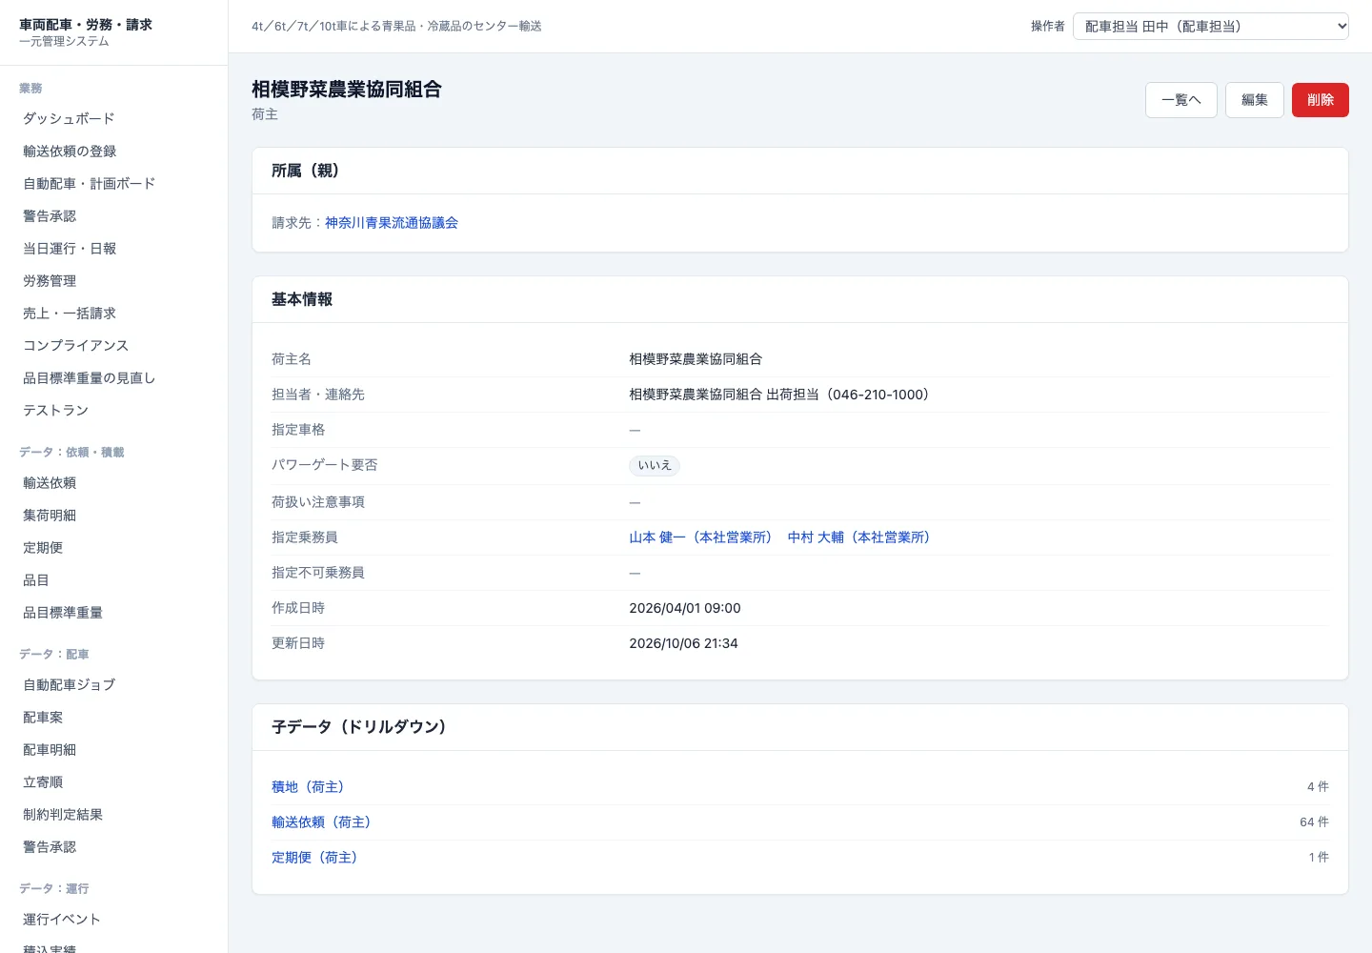Click the 64 件 count
This screenshot has width=1372, height=953.
[1314, 822]
